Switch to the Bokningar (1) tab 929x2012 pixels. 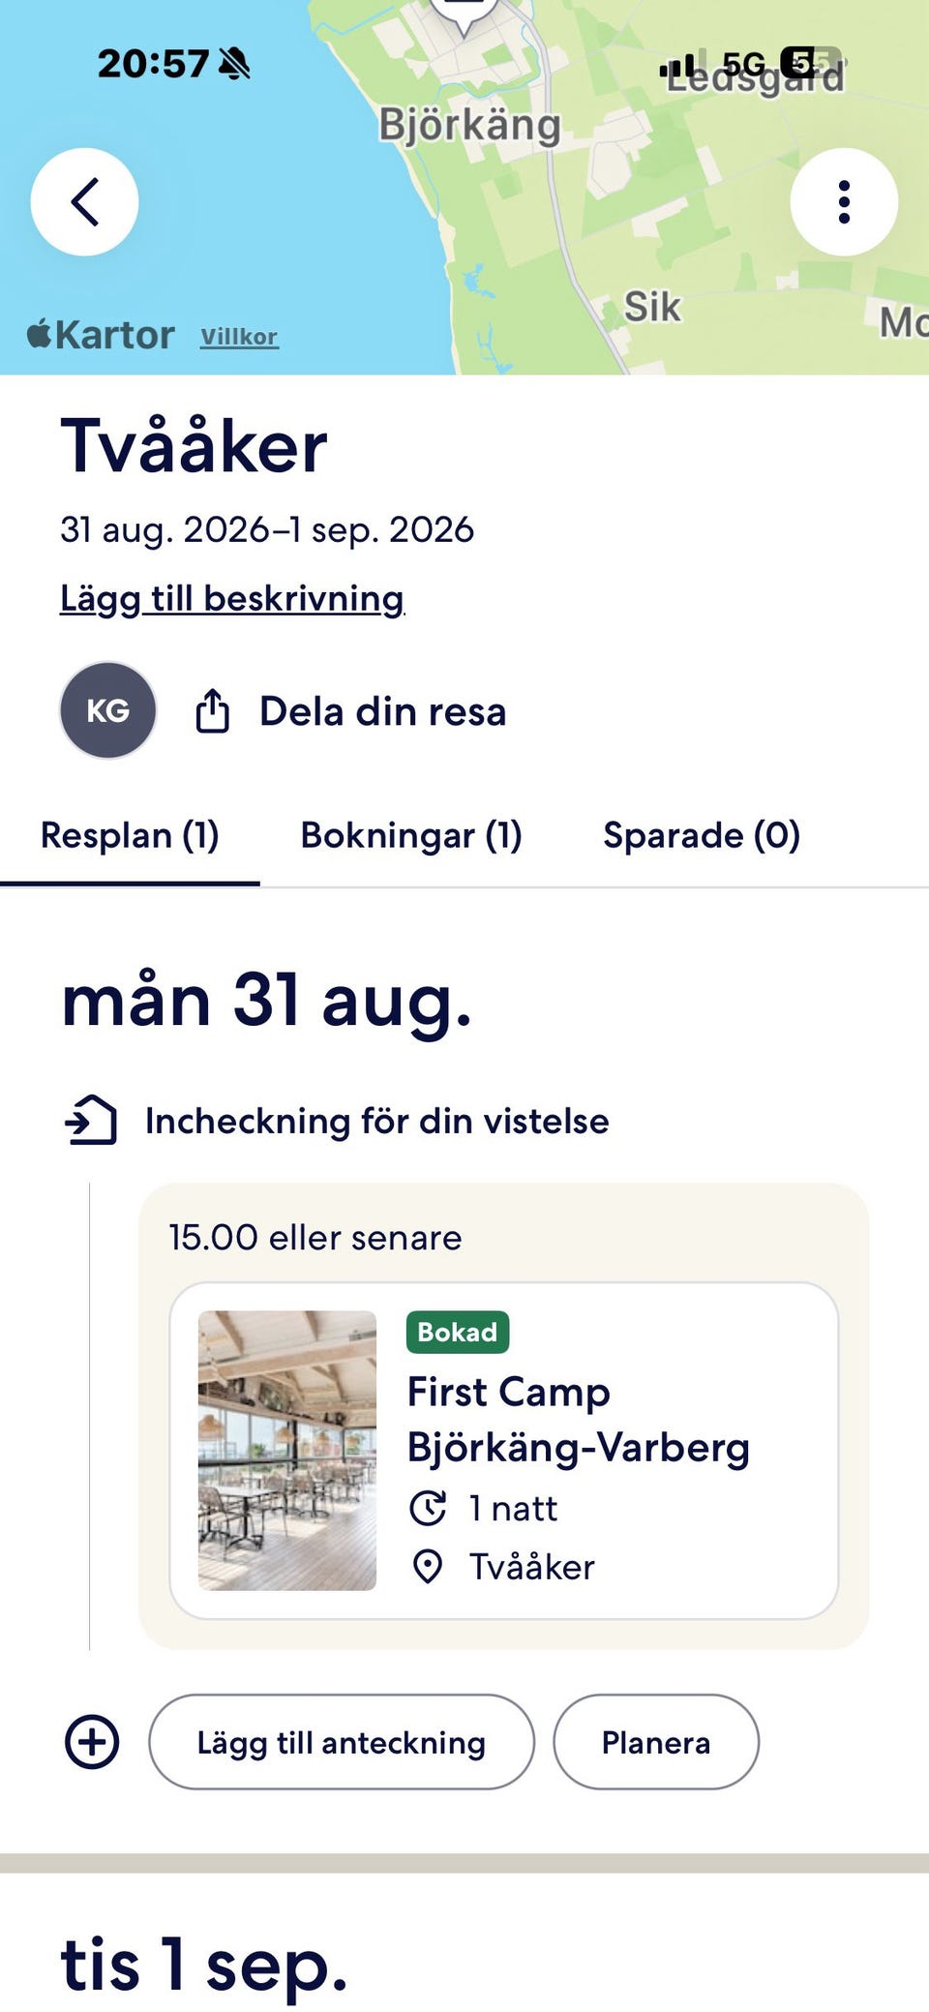pyautogui.click(x=411, y=835)
